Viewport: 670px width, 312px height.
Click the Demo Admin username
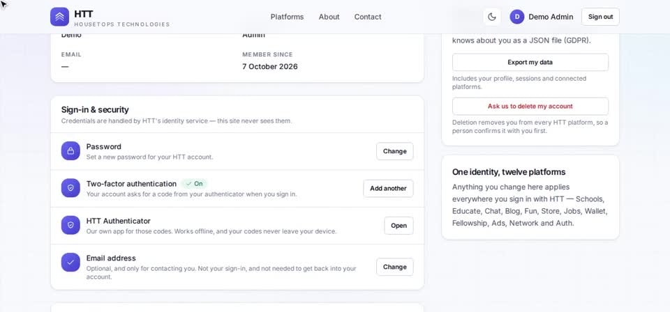pyautogui.click(x=551, y=17)
